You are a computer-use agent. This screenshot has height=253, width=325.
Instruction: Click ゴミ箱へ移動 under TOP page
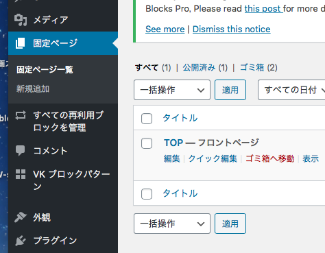click(270, 158)
